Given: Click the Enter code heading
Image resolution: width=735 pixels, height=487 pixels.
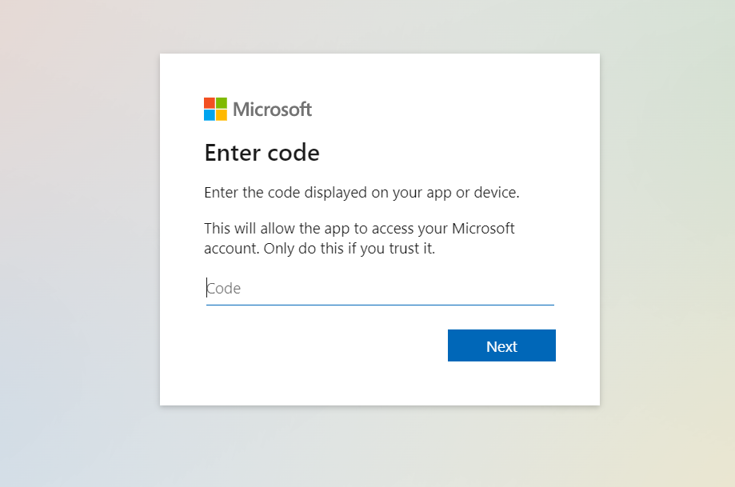Looking at the screenshot, I should [262, 153].
